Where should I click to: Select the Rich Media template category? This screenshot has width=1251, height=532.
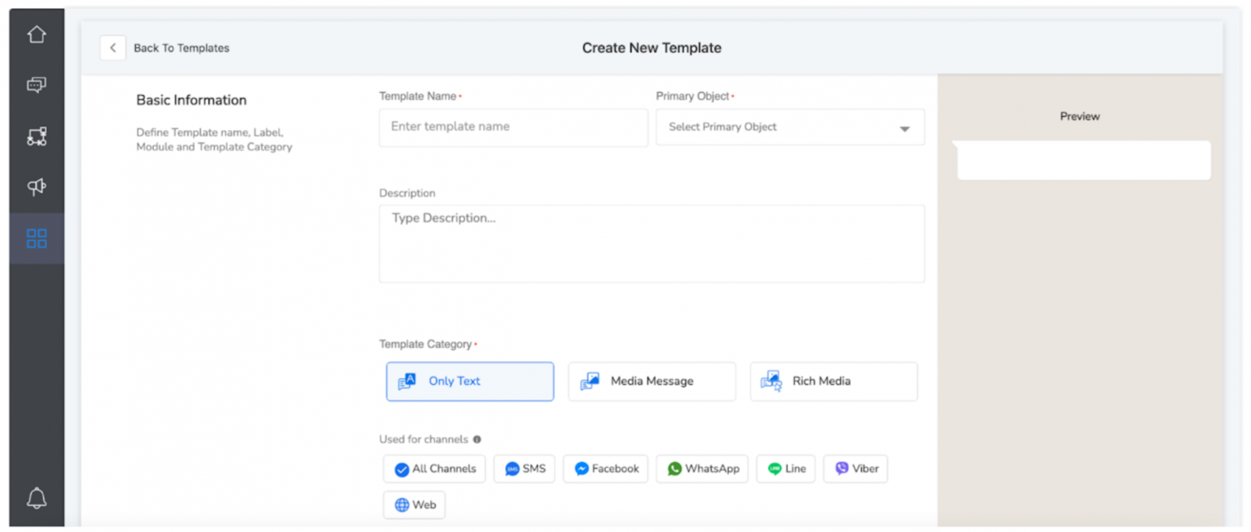[x=833, y=381]
